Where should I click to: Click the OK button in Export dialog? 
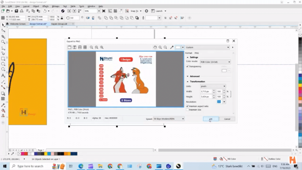tap(211, 119)
